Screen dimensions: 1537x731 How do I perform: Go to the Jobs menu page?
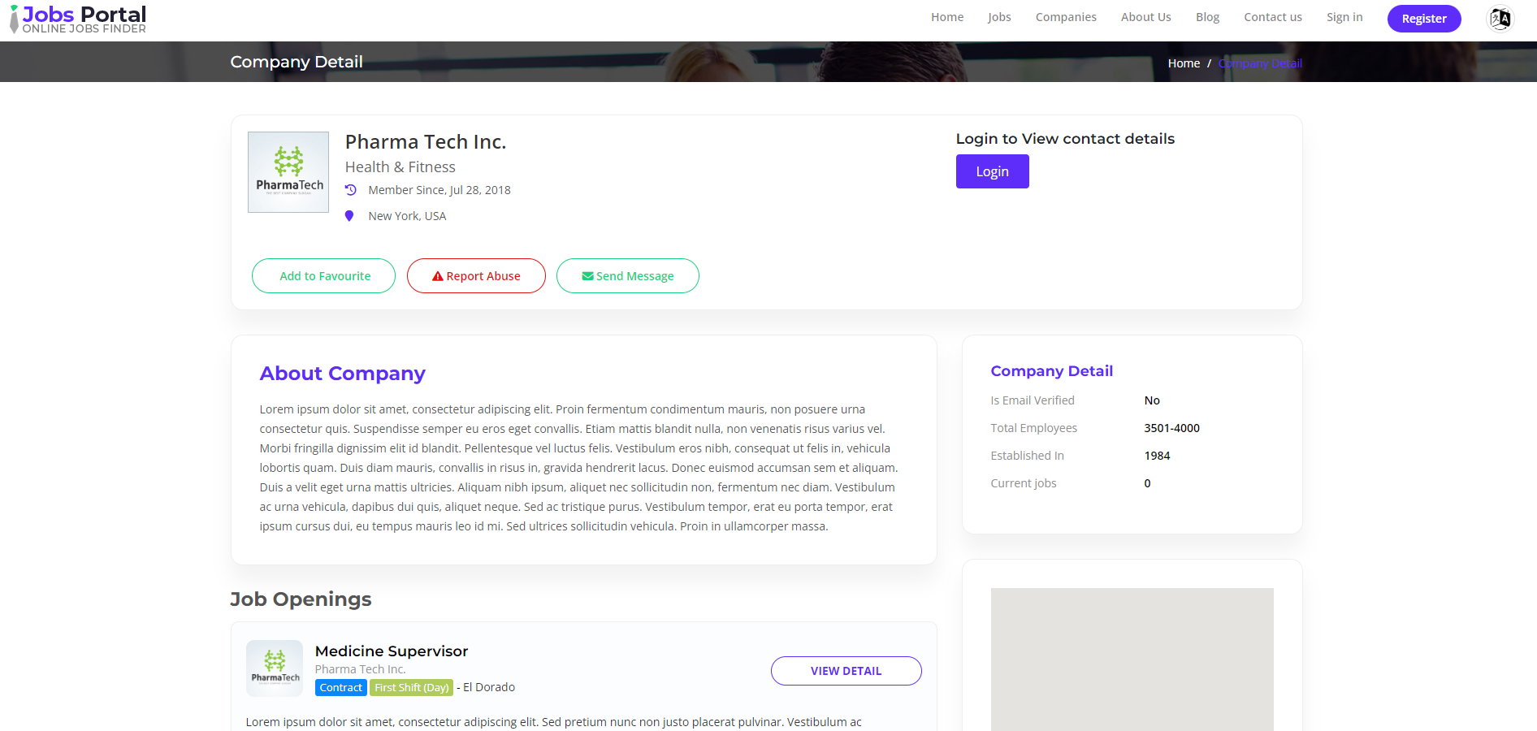pyautogui.click(x=999, y=17)
